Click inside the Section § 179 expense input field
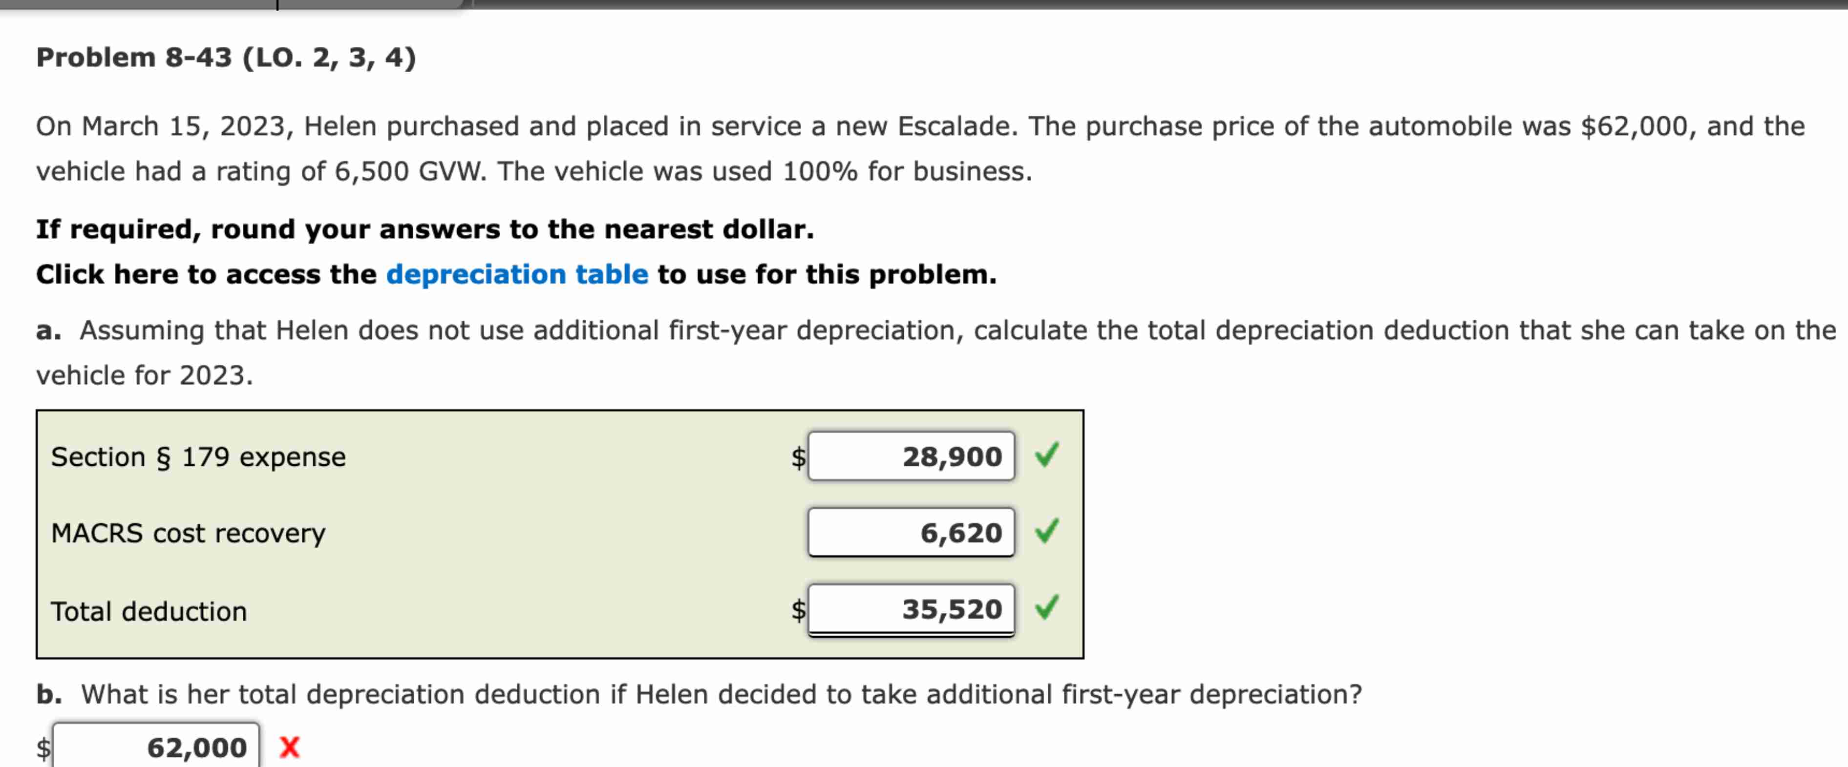Image resolution: width=1848 pixels, height=767 pixels. pos(911,456)
